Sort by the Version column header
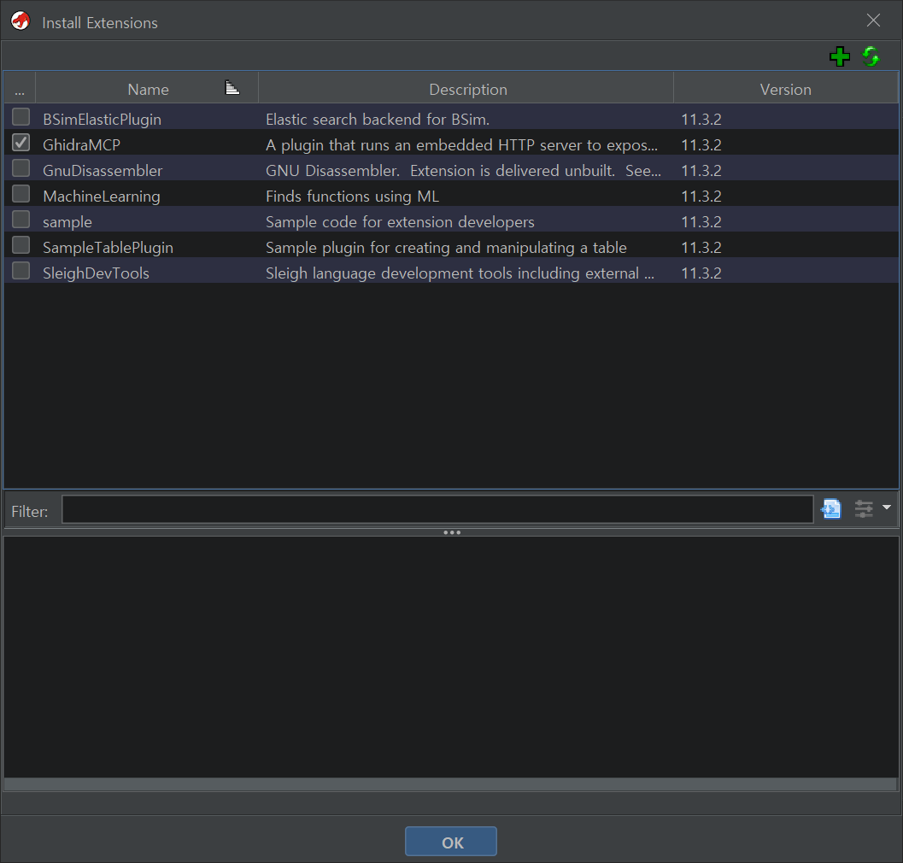The image size is (903, 863). 785,89
